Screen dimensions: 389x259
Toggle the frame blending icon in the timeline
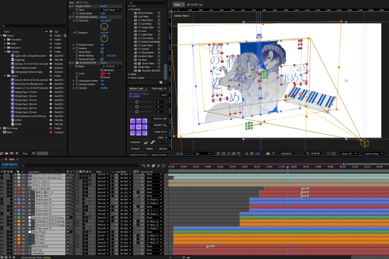point(153,166)
